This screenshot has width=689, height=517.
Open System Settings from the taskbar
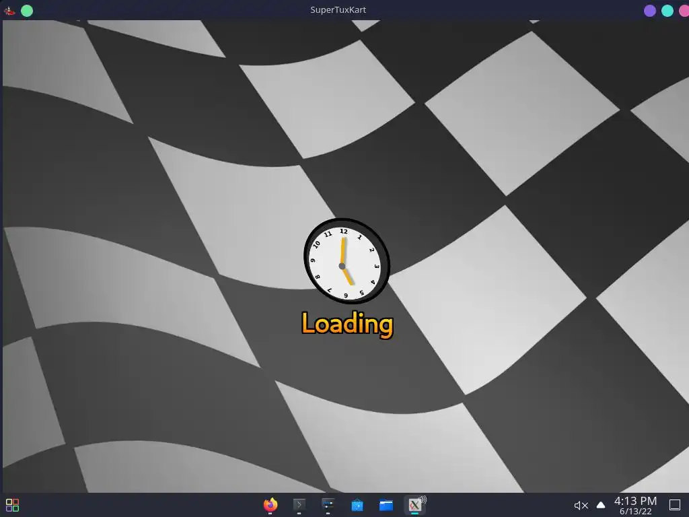pos(328,505)
